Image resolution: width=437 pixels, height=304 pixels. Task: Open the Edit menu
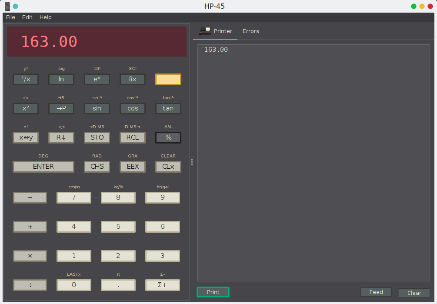pyautogui.click(x=27, y=17)
